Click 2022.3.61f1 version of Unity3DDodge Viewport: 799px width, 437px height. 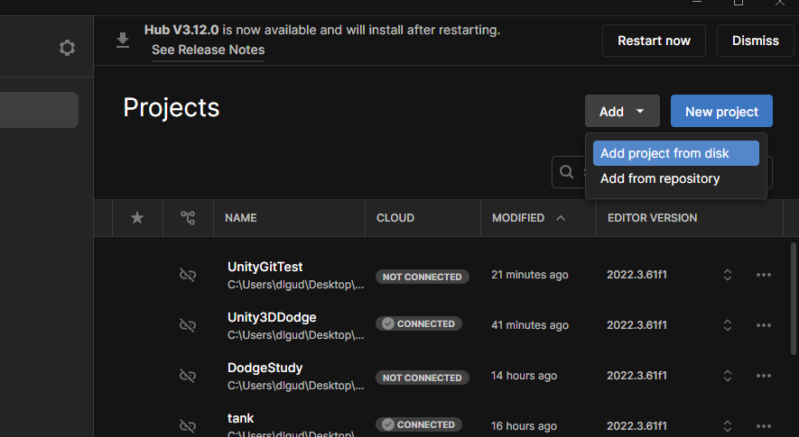tap(636, 325)
